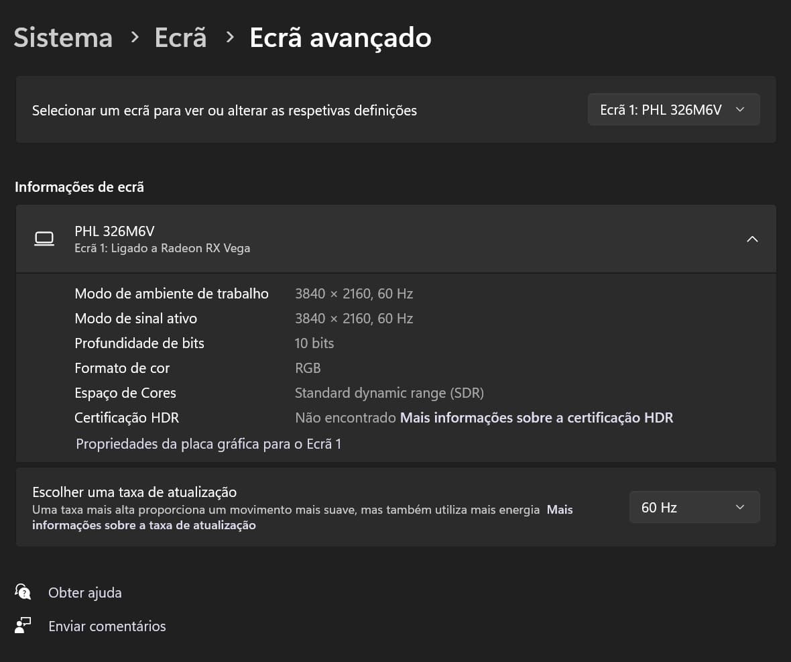This screenshot has width=791, height=662.
Task: Click the Obter ajuda text link
Action: 85,593
